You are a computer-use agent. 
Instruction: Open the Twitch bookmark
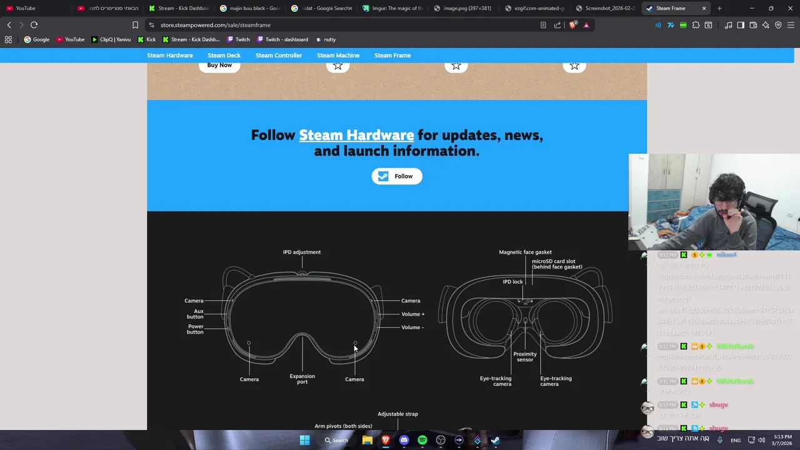point(239,39)
